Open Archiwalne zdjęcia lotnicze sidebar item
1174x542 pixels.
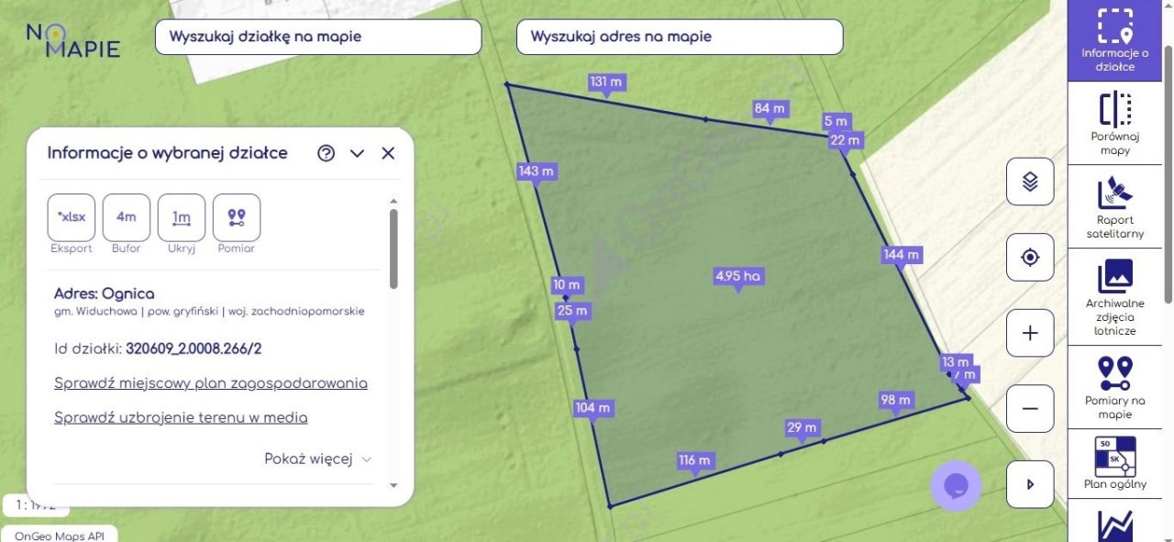(x=1115, y=297)
